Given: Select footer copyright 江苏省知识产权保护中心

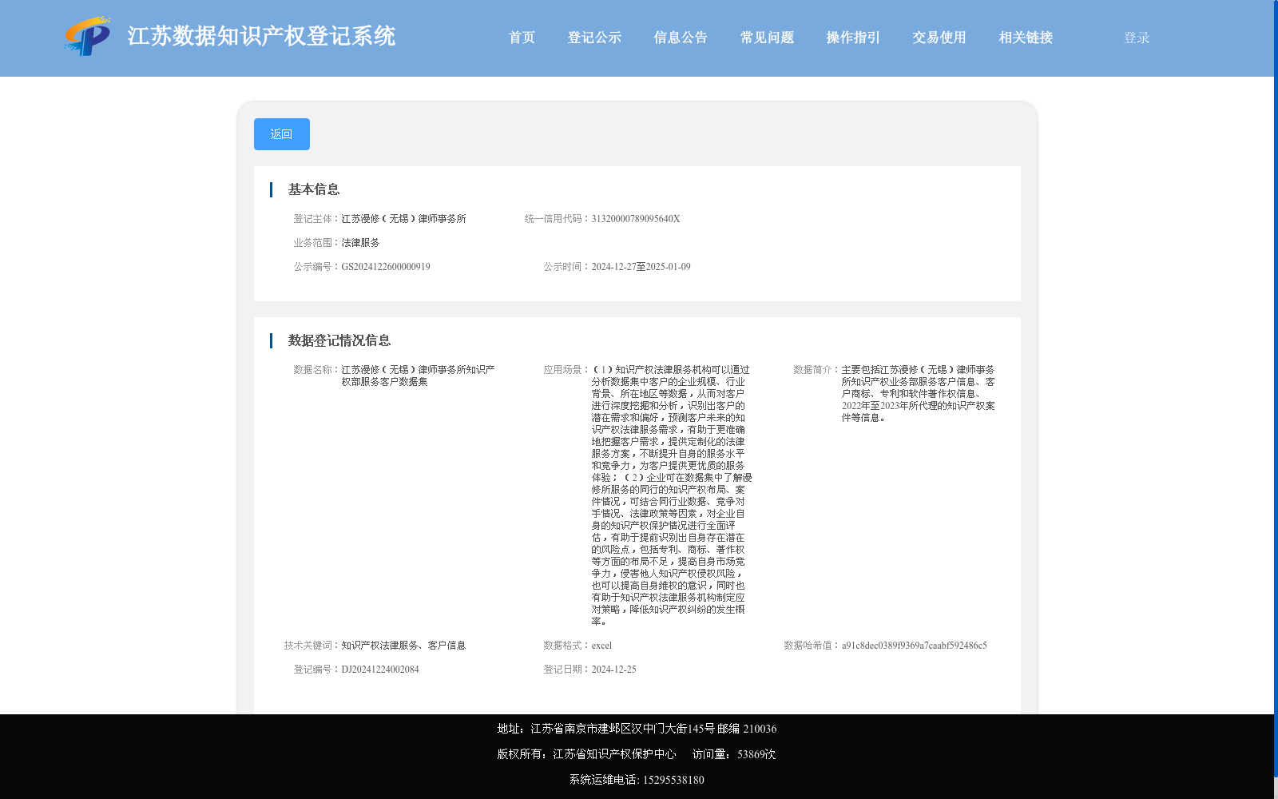Looking at the screenshot, I should 614,754.
